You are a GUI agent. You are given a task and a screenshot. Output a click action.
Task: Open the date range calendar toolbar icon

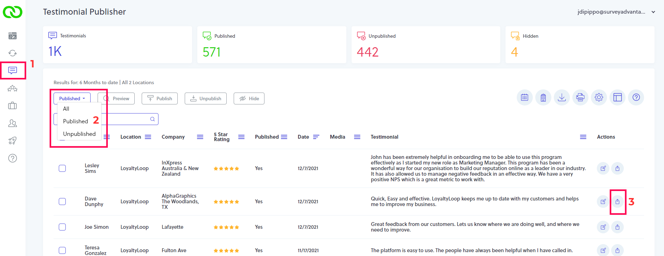click(x=525, y=97)
